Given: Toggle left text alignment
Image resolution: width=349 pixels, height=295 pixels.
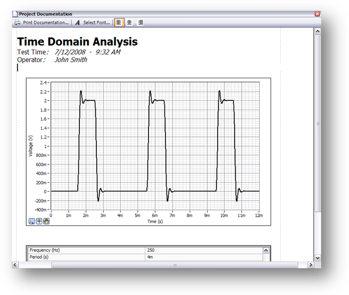Looking at the screenshot, I should click(x=119, y=23).
